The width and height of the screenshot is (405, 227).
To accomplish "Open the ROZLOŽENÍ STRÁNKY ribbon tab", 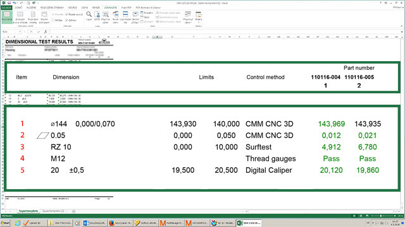I will [x=52, y=8].
